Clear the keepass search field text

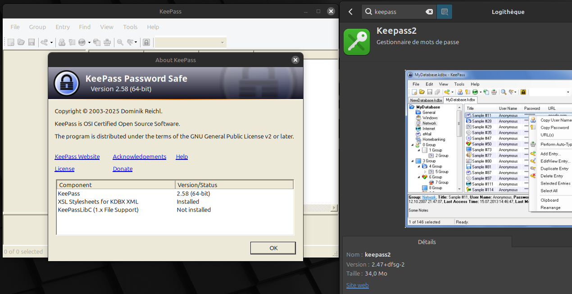[429, 12]
